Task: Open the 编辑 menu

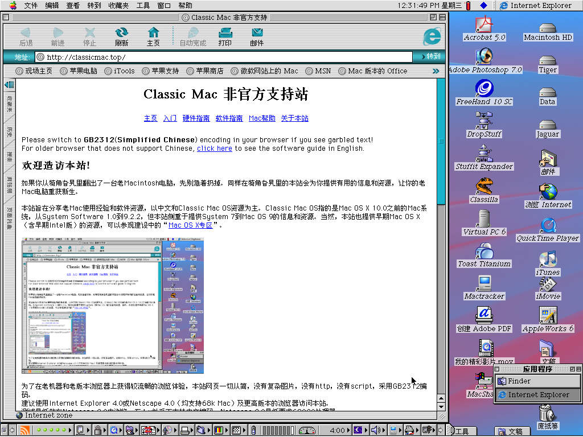Action: click(52, 6)
